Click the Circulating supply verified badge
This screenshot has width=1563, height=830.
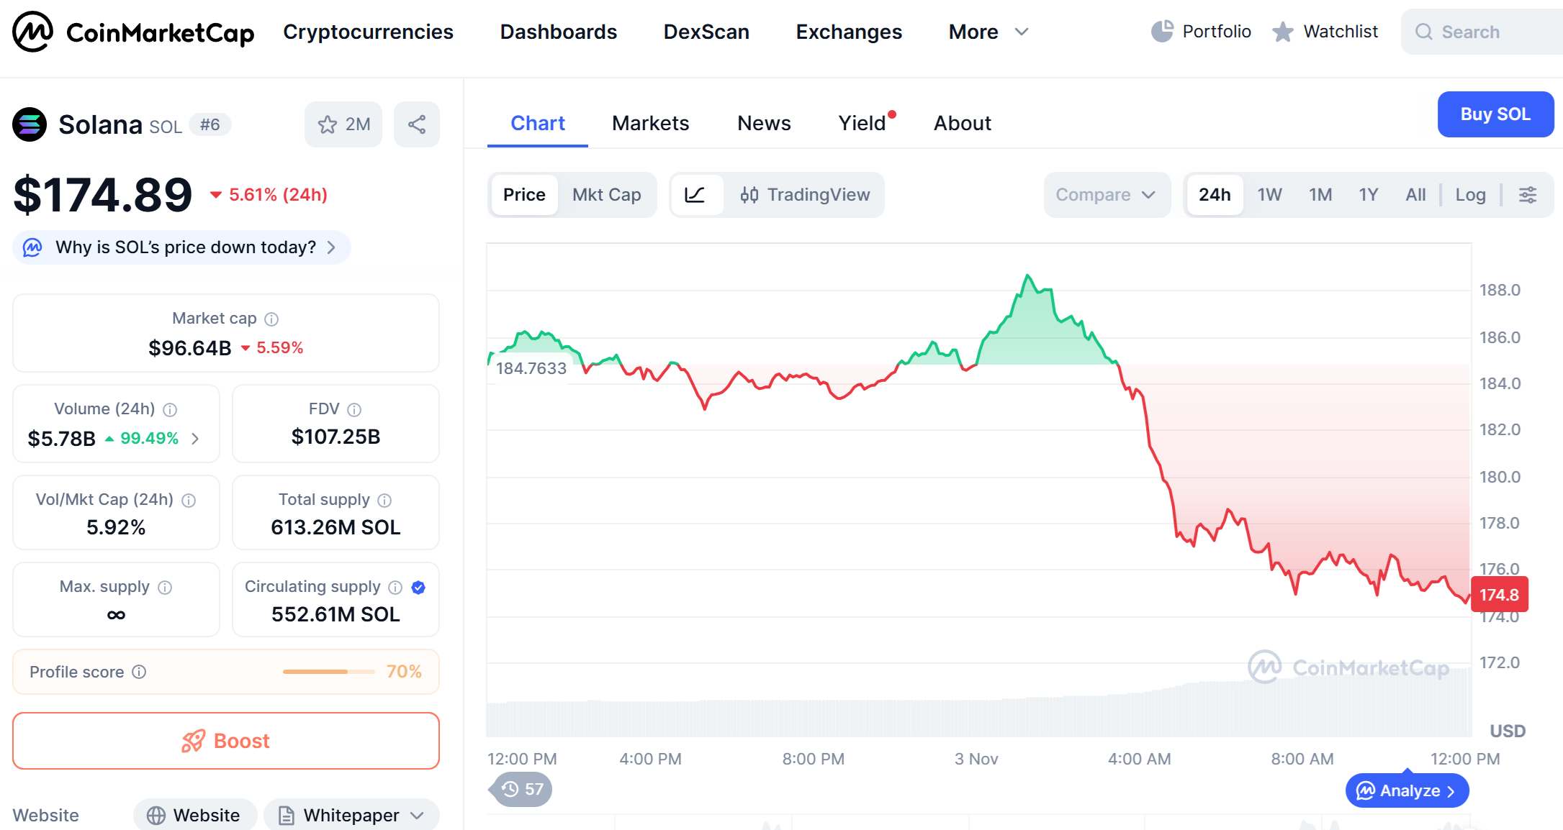pyautogui.click(x=418, y=588)
